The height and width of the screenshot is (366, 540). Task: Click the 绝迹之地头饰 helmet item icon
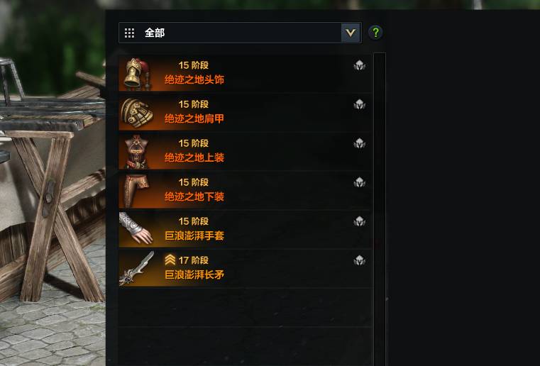[x=137, y=74]
